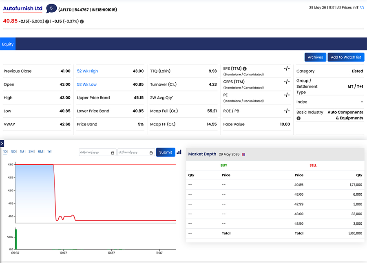This screenshot has width=367, height=263.
Task: Click total sell quantity 3,00,000
Action: click(355, 233)
